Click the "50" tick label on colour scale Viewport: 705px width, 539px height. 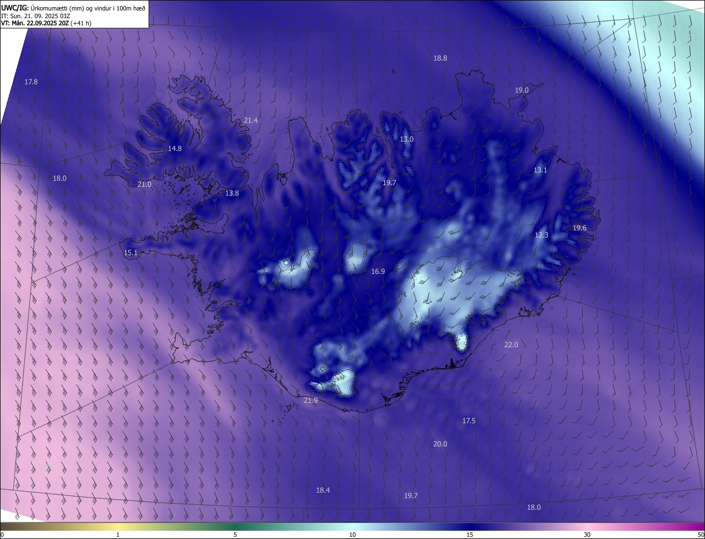tap(701, 535)
